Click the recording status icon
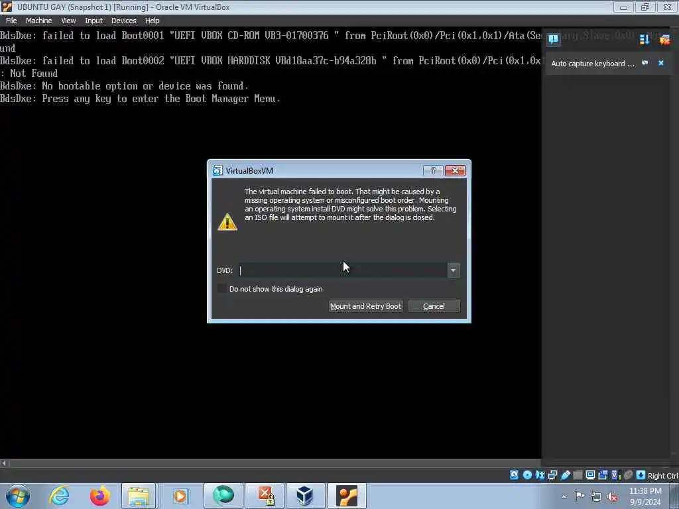679x509 pixels. [x=603, y=475]
